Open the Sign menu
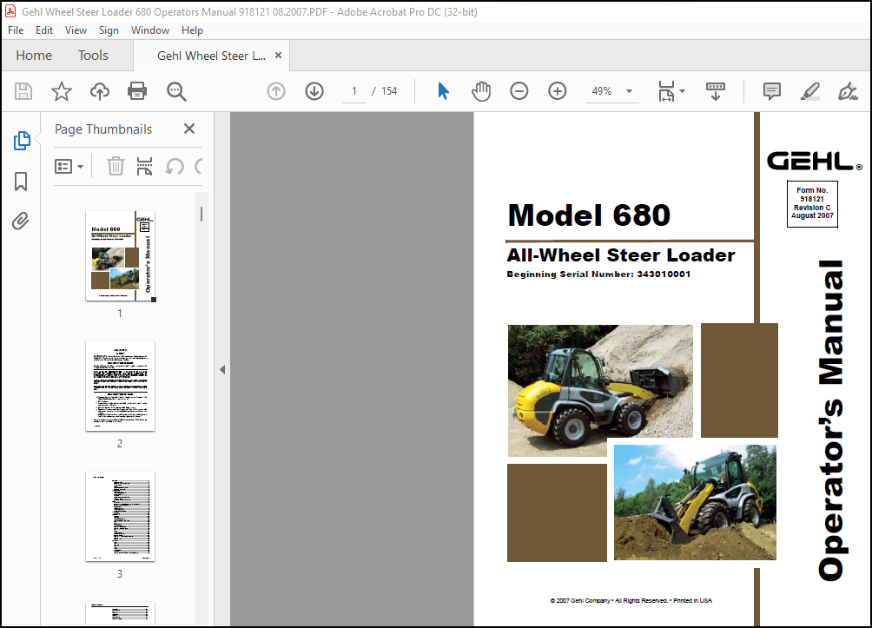Viewport: 872px width, 628px height. click(x=109, y=30)
